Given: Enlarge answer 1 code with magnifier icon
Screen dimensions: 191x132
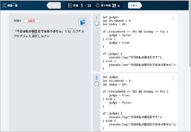Looking at the screenshot, I should 173,18.
